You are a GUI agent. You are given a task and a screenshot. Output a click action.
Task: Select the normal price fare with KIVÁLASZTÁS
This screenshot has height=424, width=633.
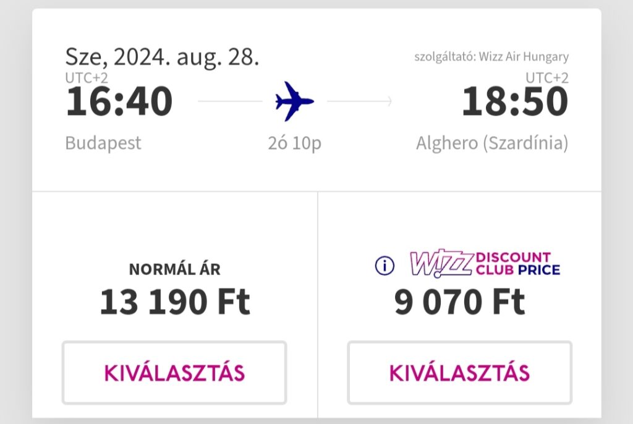[174, 372]
